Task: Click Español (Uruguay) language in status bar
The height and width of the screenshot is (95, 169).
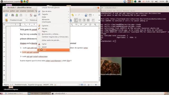Action: tap(35, 85)
